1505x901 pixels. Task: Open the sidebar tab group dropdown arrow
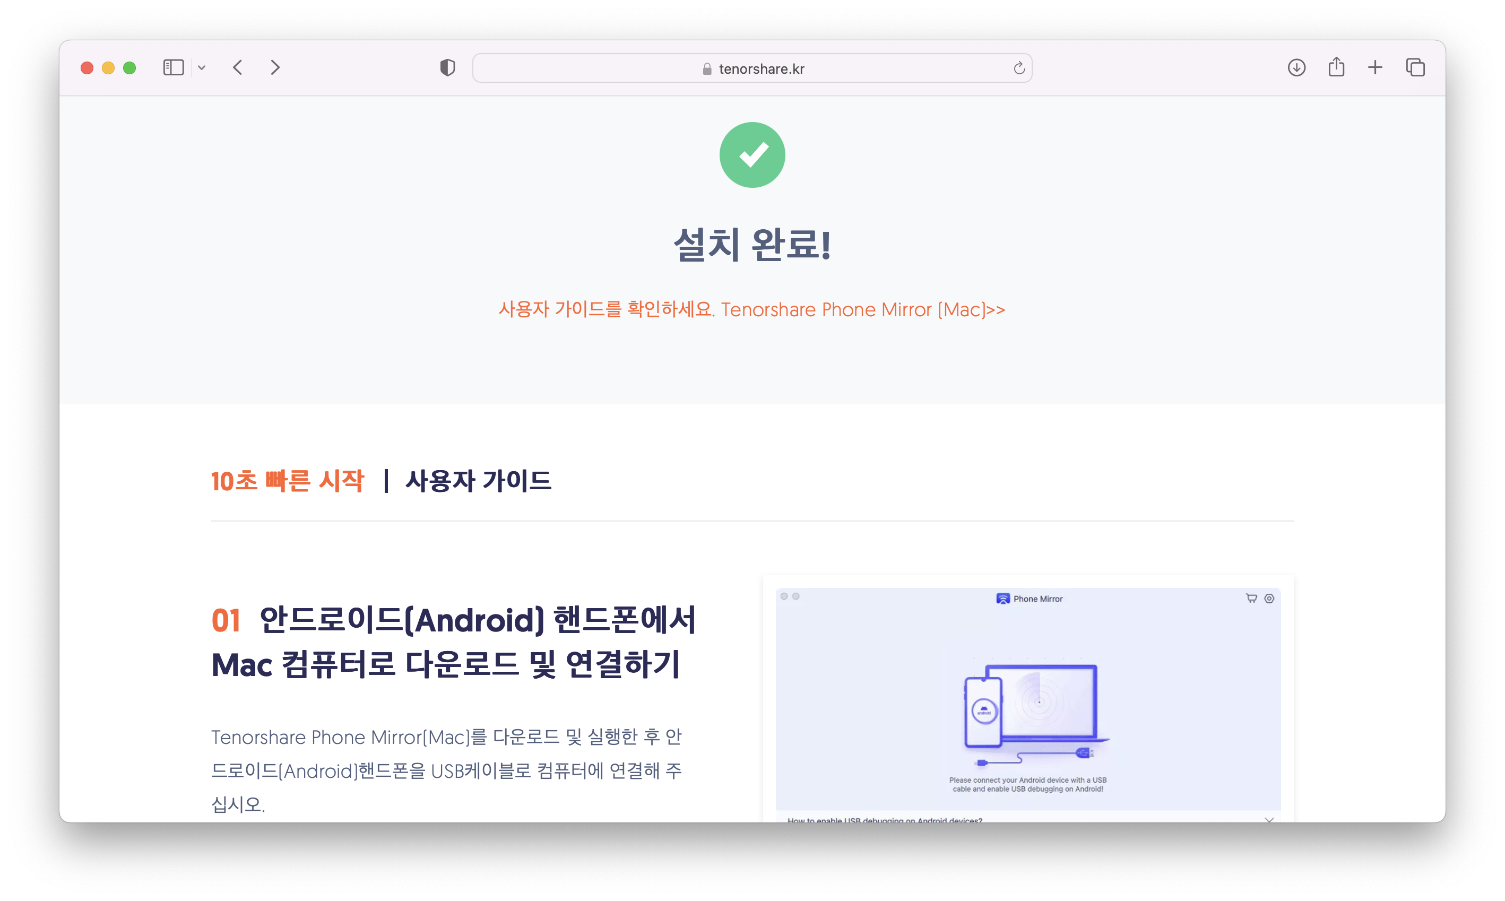202,68
